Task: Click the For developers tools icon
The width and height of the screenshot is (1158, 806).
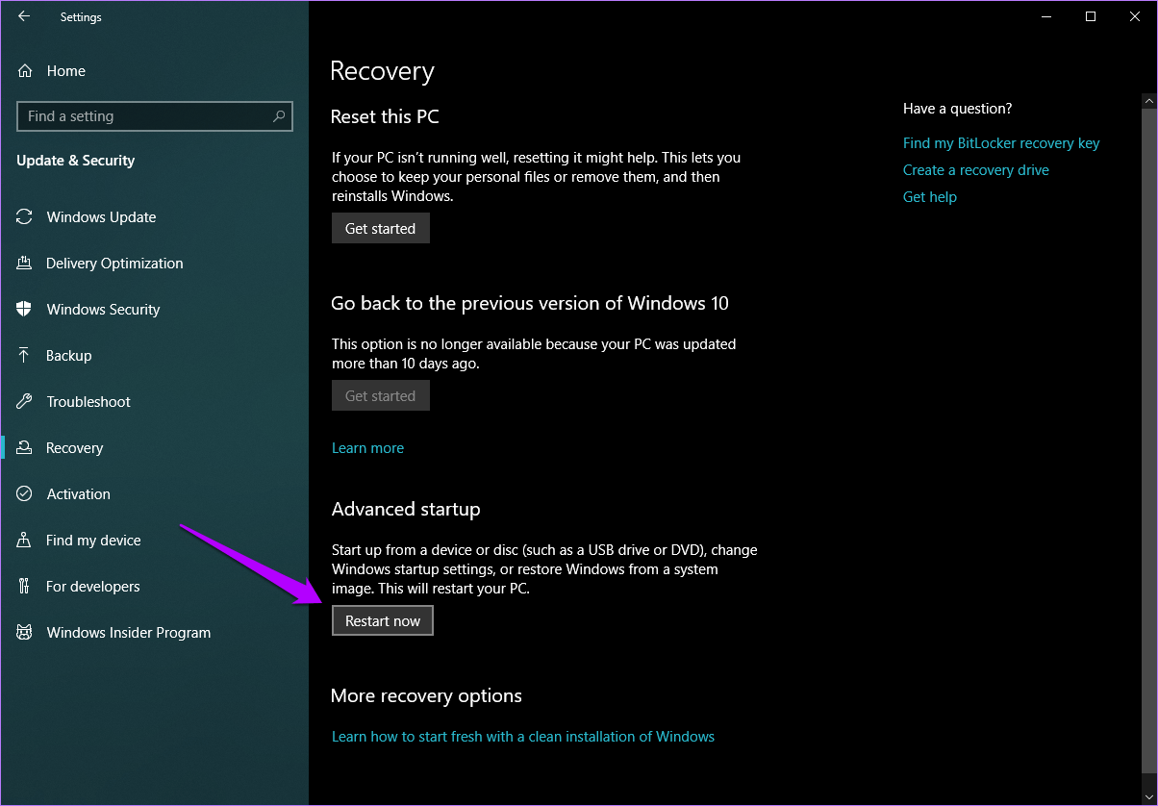Action: (x=25, y=587)
